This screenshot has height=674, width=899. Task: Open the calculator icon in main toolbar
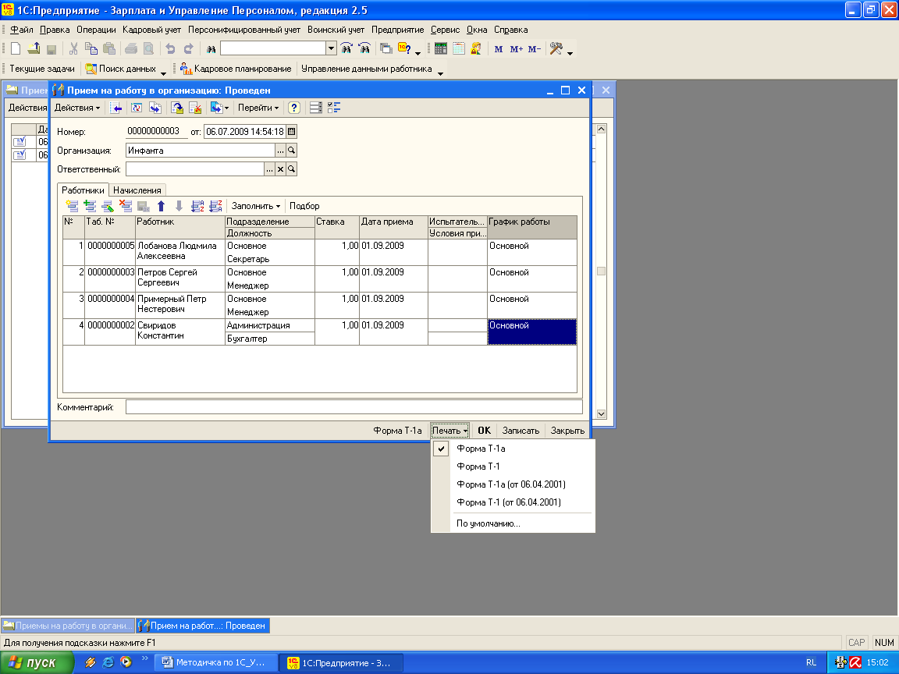(x=440, y=48)
